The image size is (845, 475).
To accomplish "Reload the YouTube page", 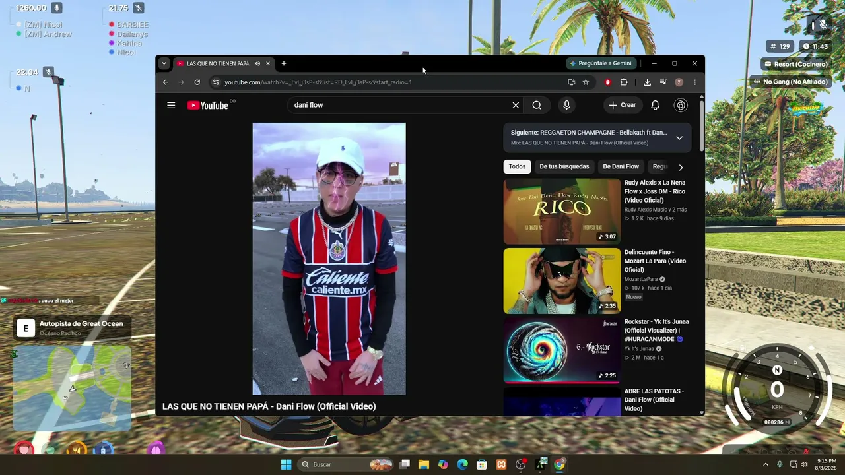I will click(x=197, y=82).
